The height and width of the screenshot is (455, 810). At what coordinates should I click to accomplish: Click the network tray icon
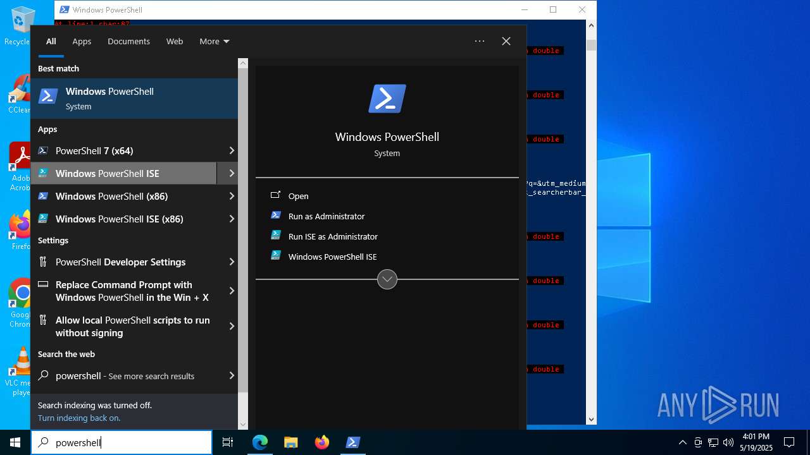[713, 442]
